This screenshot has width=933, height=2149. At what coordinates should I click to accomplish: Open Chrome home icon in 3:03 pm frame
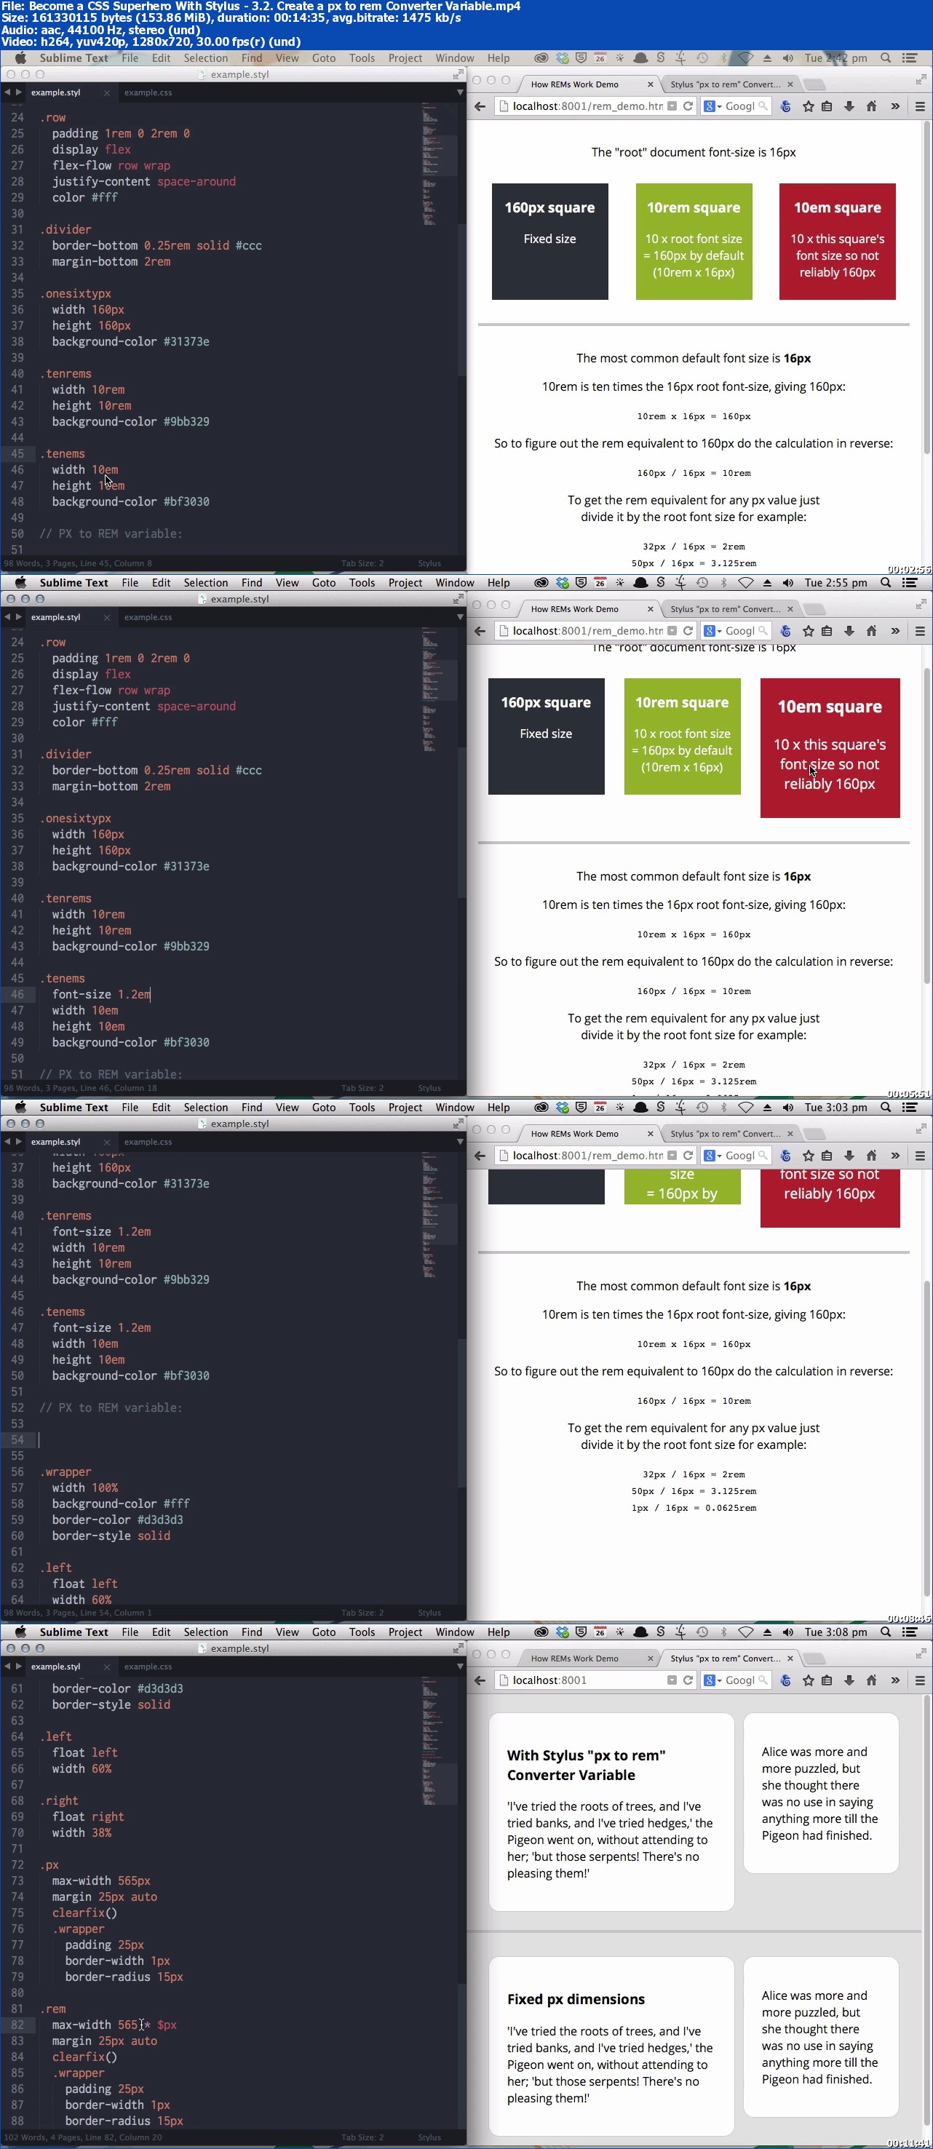[871, 1156]
